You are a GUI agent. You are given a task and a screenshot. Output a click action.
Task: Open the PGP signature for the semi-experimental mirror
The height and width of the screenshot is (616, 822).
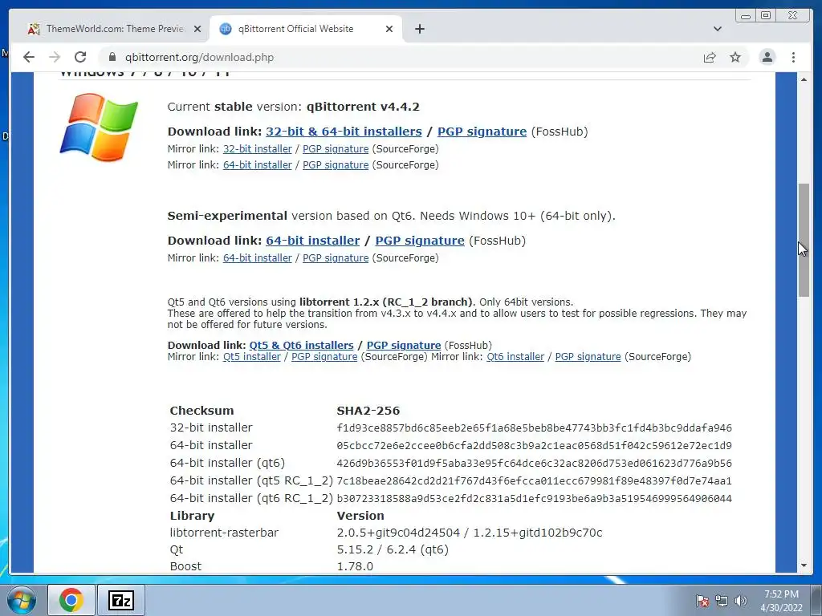coord(336,257)
